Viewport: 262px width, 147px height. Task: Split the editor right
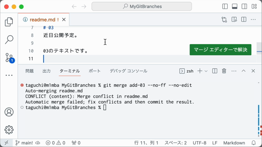tap(244, 20)
